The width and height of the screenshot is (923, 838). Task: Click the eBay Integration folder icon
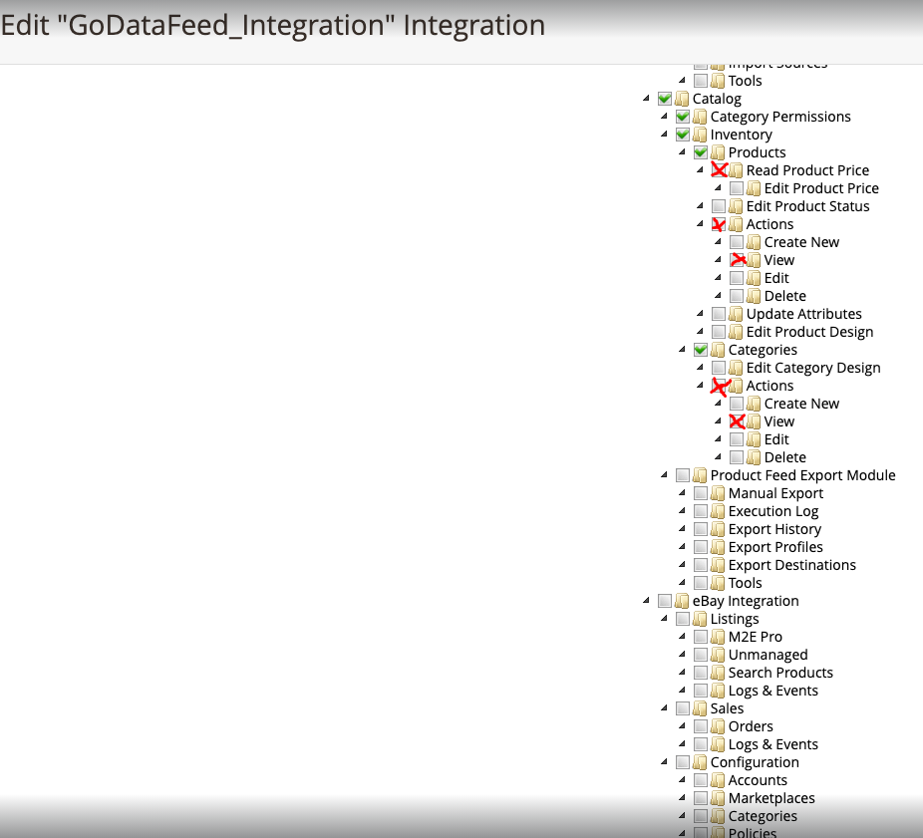(x=682, y=601)
